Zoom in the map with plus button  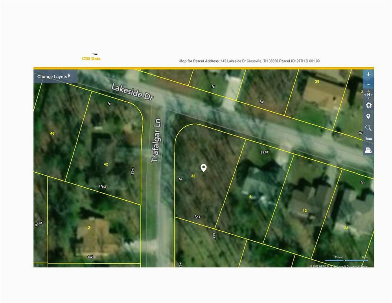click(x=368, y=74)
